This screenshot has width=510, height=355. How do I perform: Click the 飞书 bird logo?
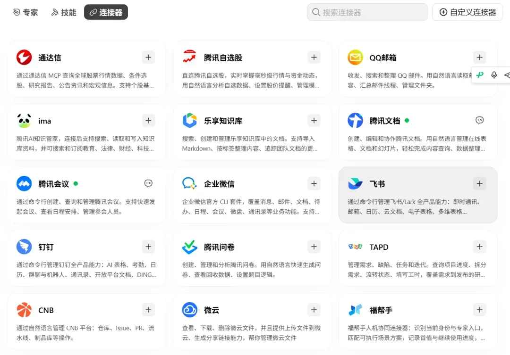[355, 183]
